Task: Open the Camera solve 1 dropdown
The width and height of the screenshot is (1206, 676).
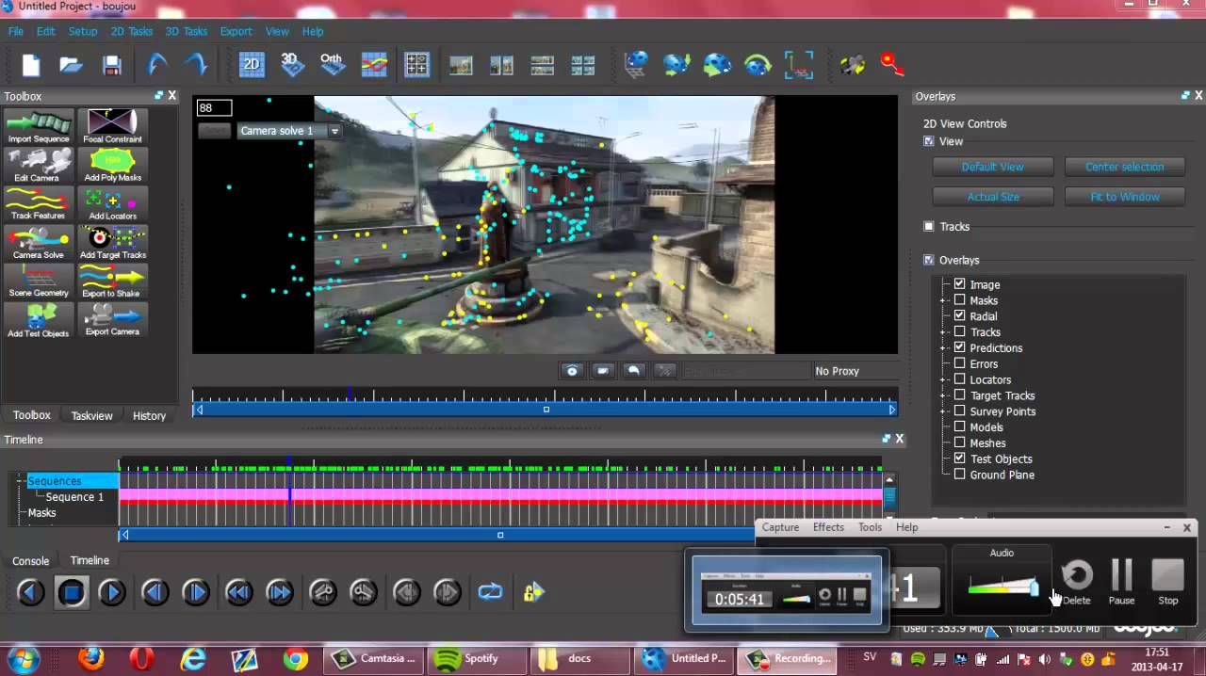Action: 334,131
